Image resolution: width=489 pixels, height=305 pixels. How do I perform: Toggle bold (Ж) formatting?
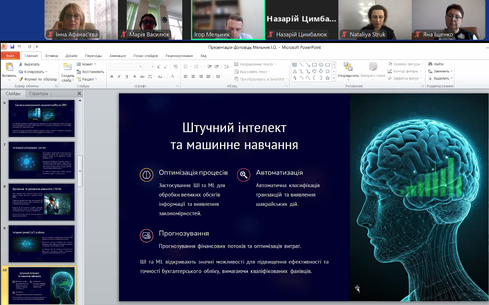[112, 76]
